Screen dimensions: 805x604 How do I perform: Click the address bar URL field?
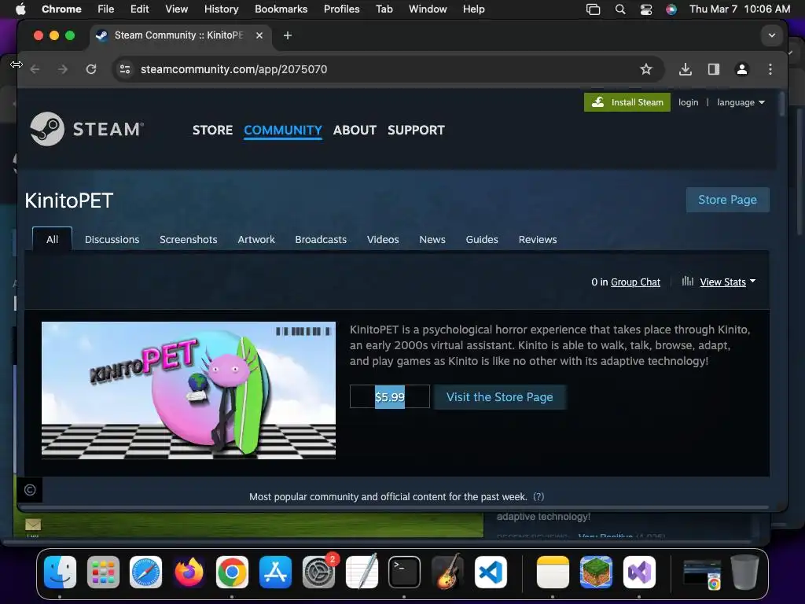click(x=388, y=69)
